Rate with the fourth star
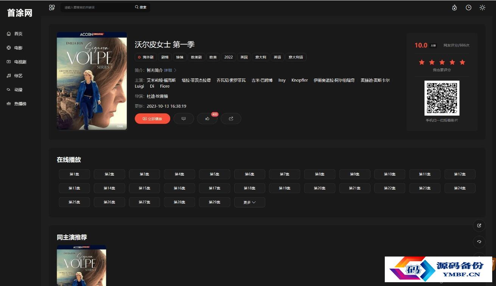The height and width of the screenshot is (286, 496). point(452,62)
